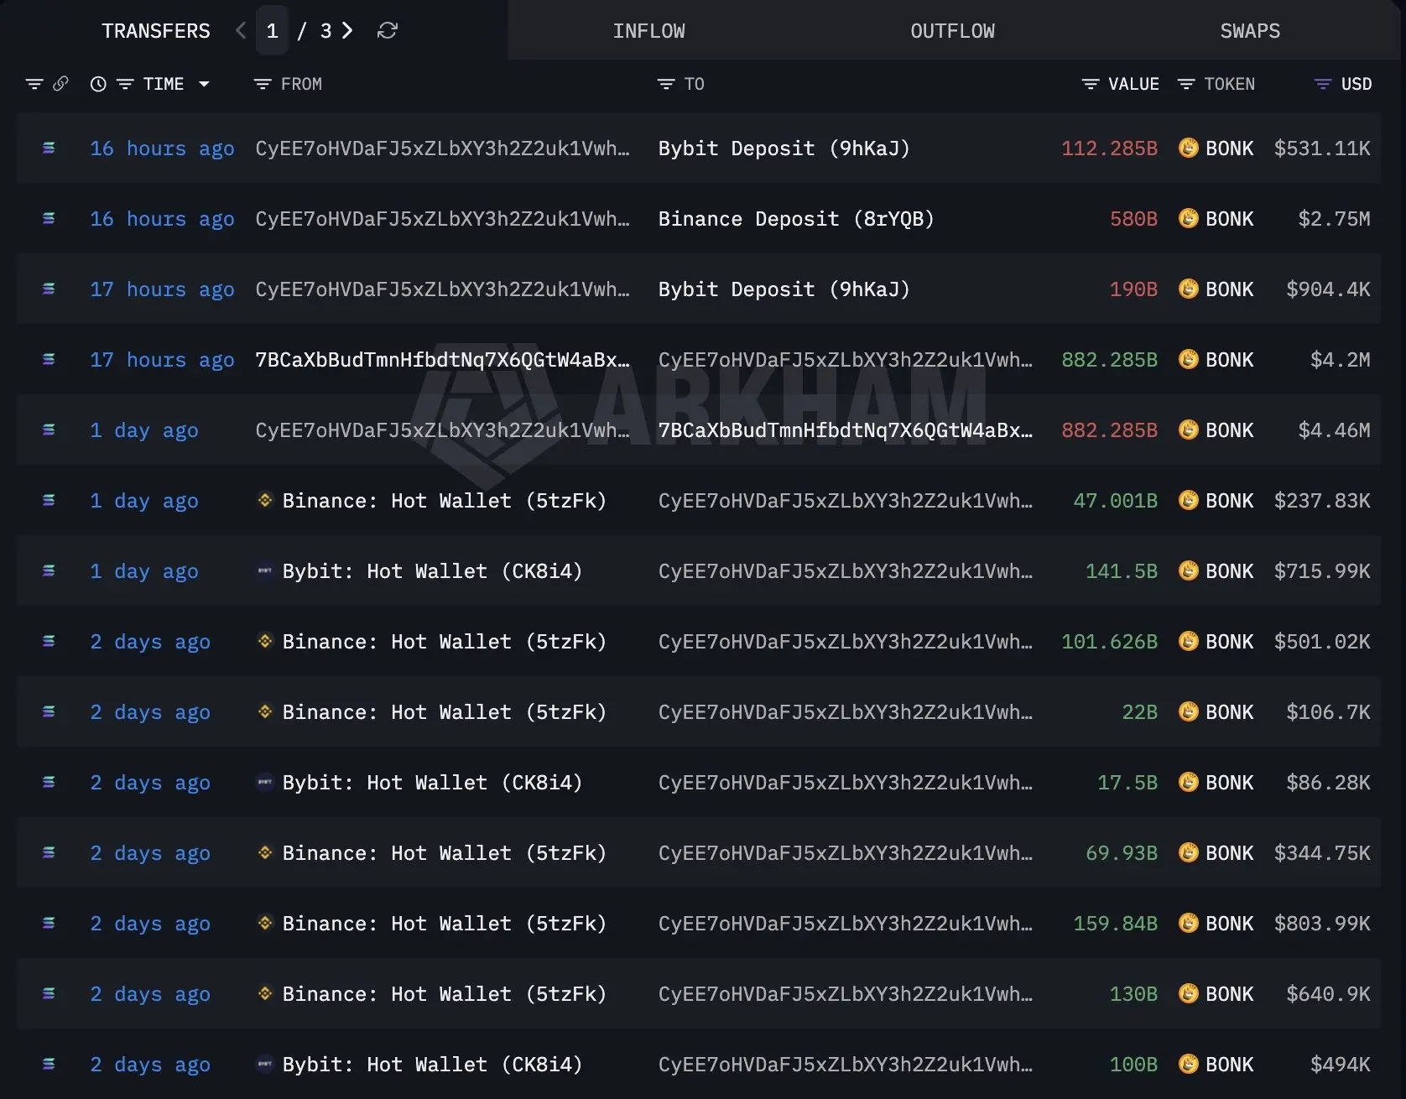Click the $531.11K USD value
The image size is (1406, 1099).
point(1322,148)
